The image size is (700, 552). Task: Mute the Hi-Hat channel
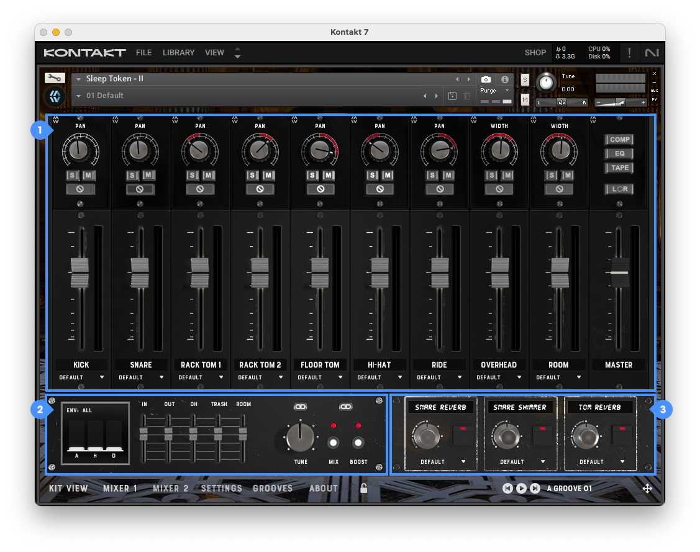pos(388,176)
